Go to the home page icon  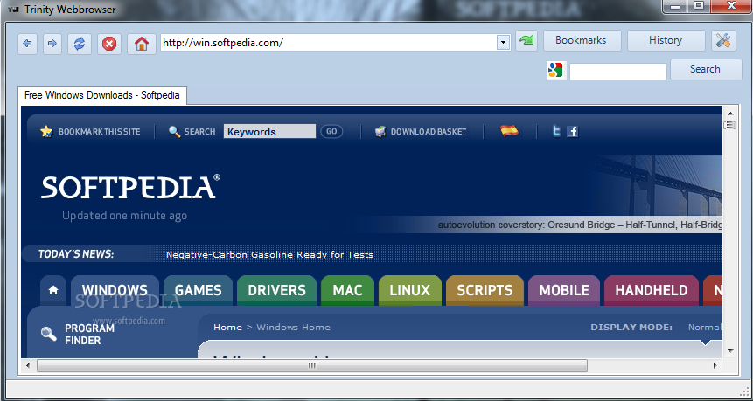[142, 45]
